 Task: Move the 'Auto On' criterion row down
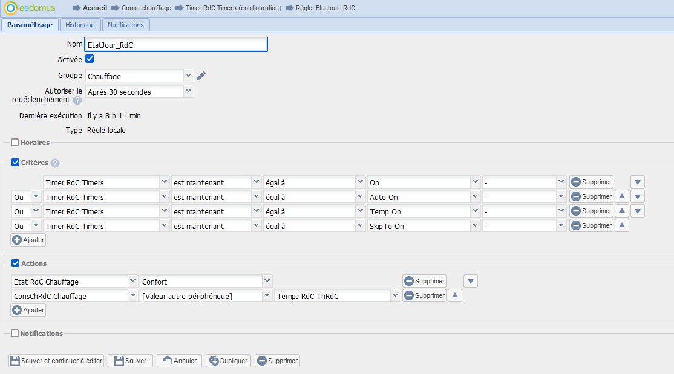pyautogui.click(x=638, y=196)
